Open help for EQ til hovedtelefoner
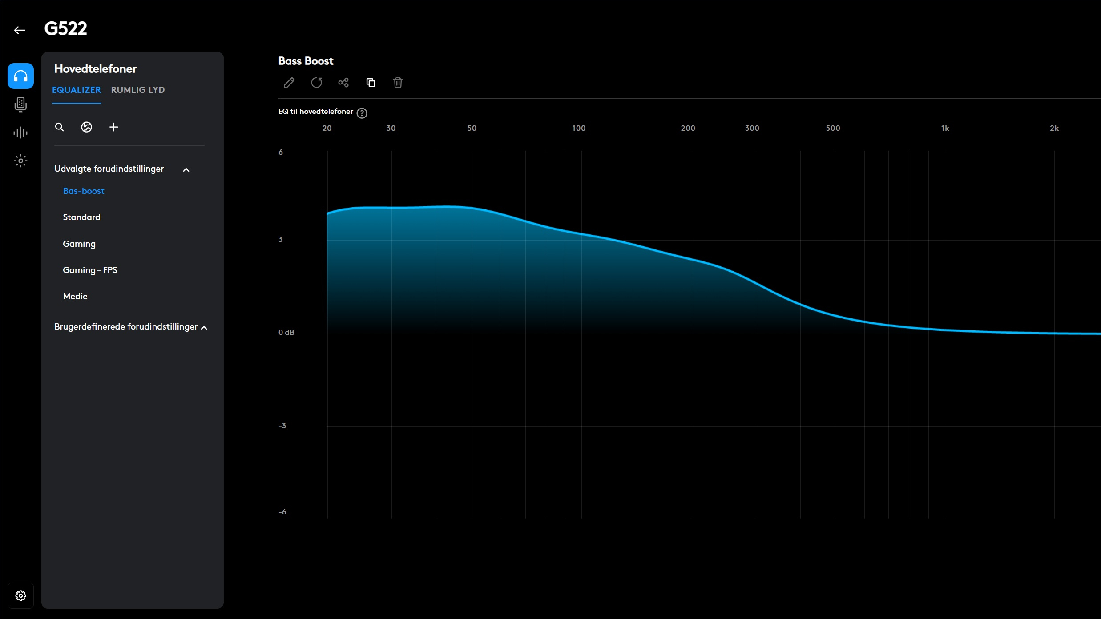Viewport: 1101px width, 619px height. pyautogui.click(x=362, y=113)
